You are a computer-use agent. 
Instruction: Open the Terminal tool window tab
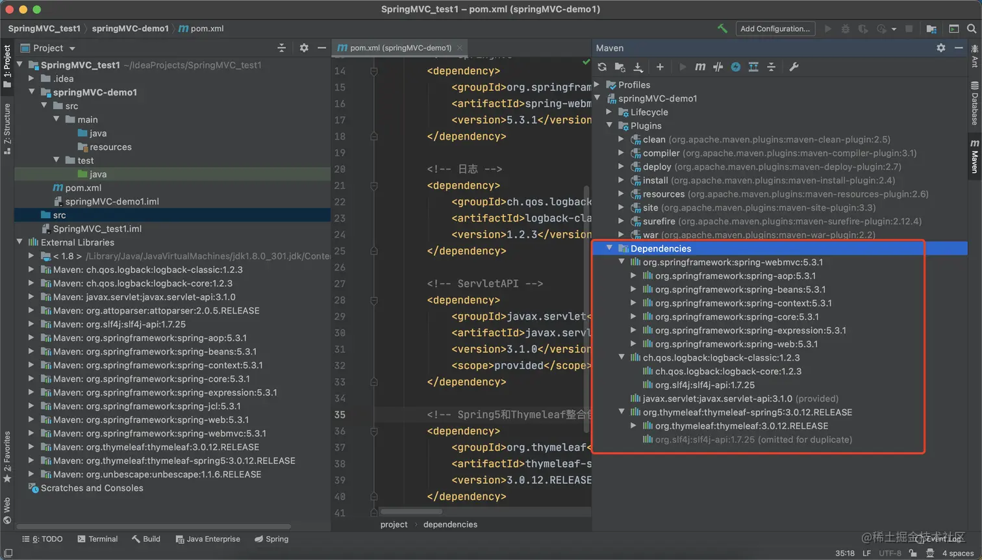pyautogui.click(x=97, y=539)
